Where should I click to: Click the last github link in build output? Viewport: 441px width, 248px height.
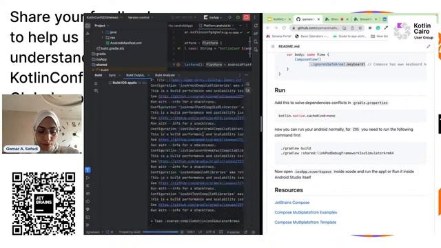click(201, 205)
